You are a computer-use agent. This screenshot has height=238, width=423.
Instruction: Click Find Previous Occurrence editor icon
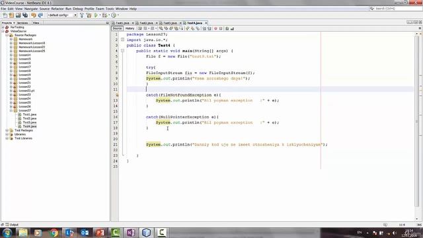coord(166,28)
